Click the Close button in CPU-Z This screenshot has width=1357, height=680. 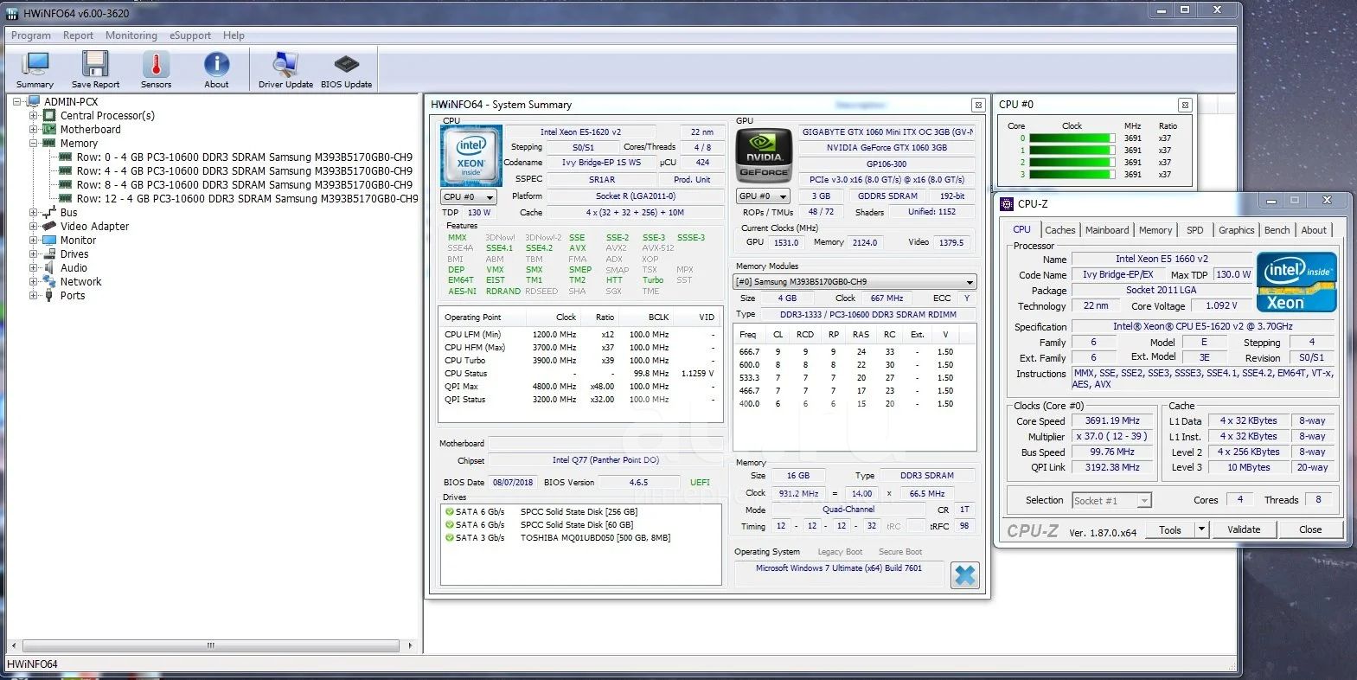(1310, 529)
